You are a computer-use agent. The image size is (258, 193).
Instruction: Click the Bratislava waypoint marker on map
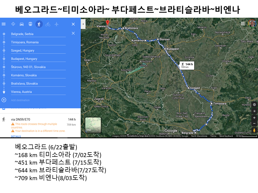123,28
